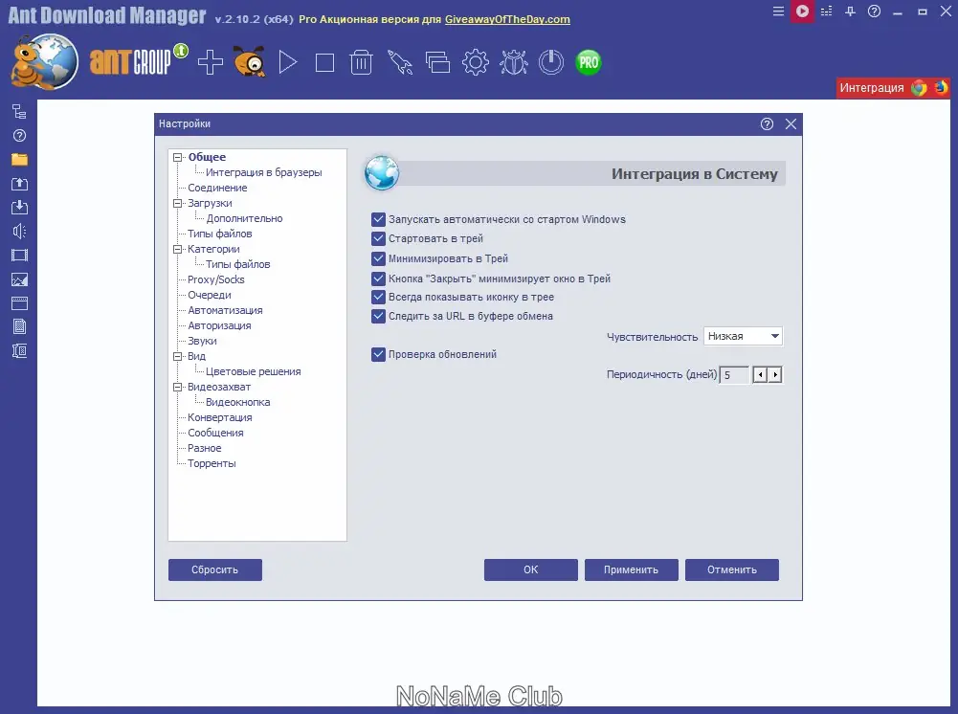This screenshot has width=958, height=714.
Task: Collapse the Видеозахват tree node
Action: (178, 387)
